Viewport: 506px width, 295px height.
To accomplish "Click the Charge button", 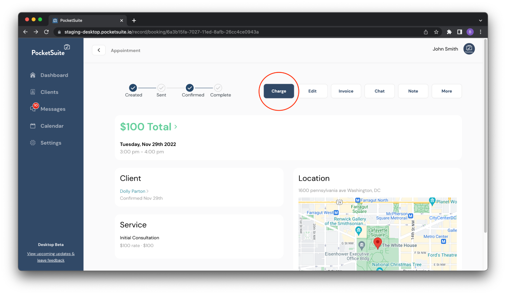I will (x=279, y=91).
